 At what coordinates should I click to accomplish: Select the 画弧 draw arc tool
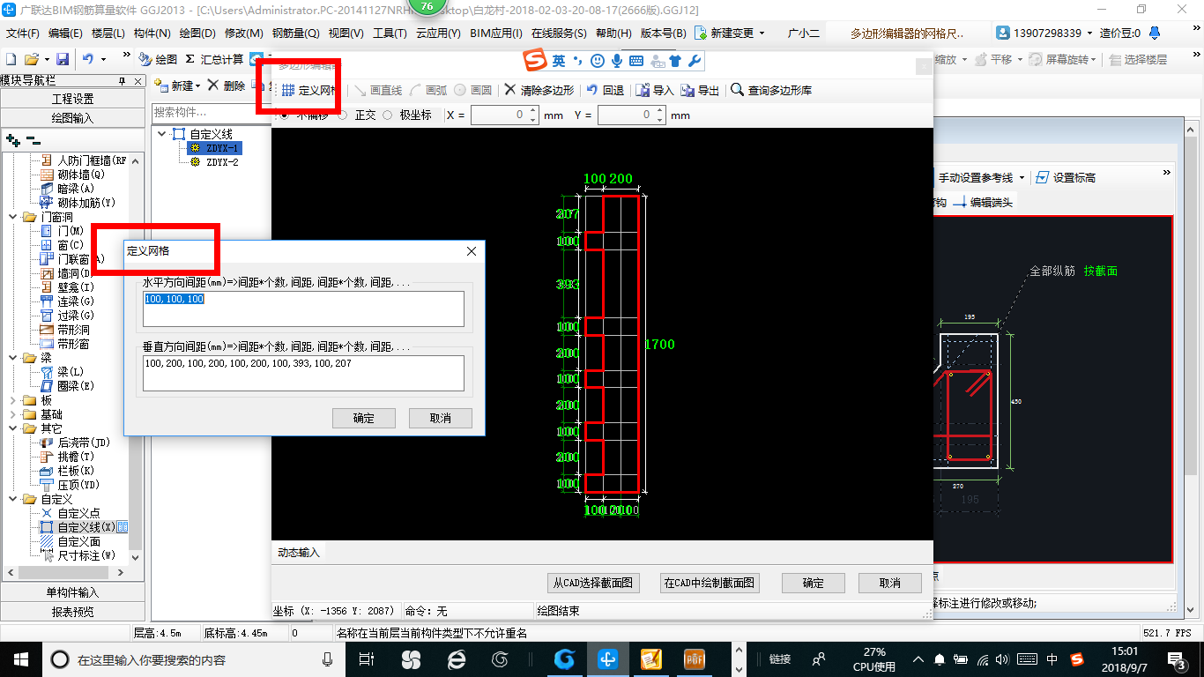tap(428, 90)
